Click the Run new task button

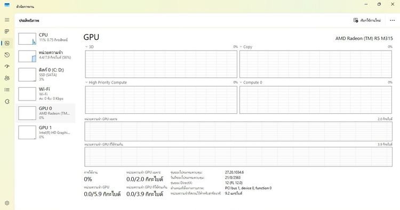click(367, 20)
